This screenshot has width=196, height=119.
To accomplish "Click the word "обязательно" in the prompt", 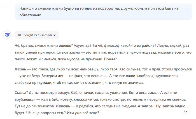I will pos(31,15).
